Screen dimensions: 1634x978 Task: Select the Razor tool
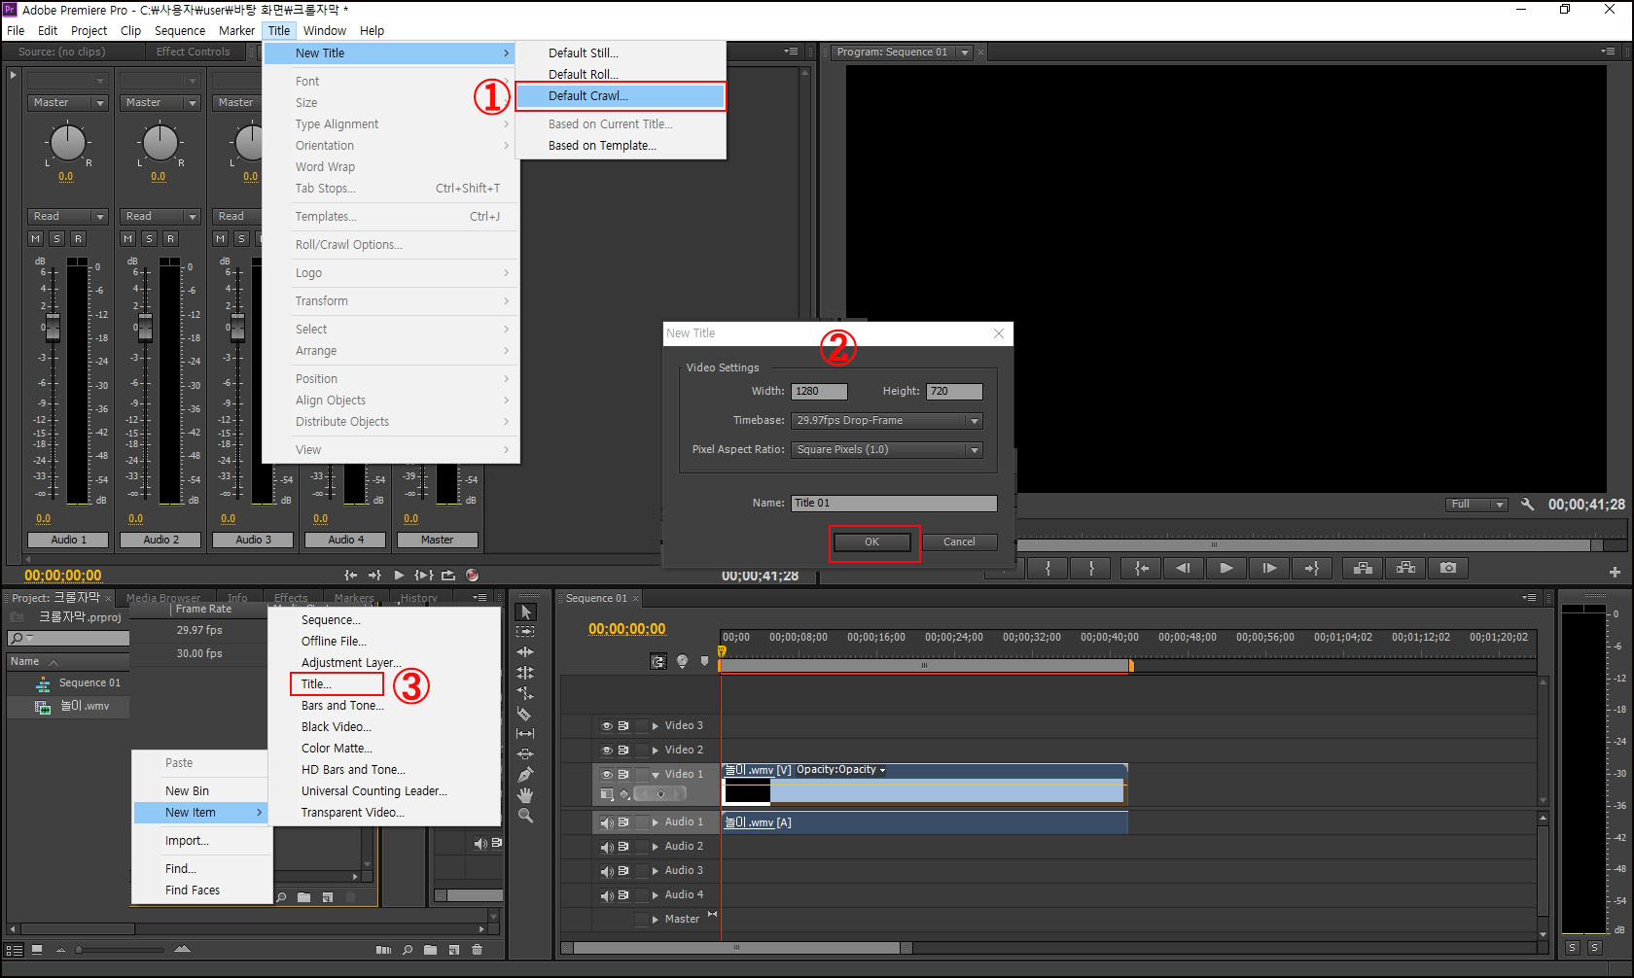click(x=525, y=714)
